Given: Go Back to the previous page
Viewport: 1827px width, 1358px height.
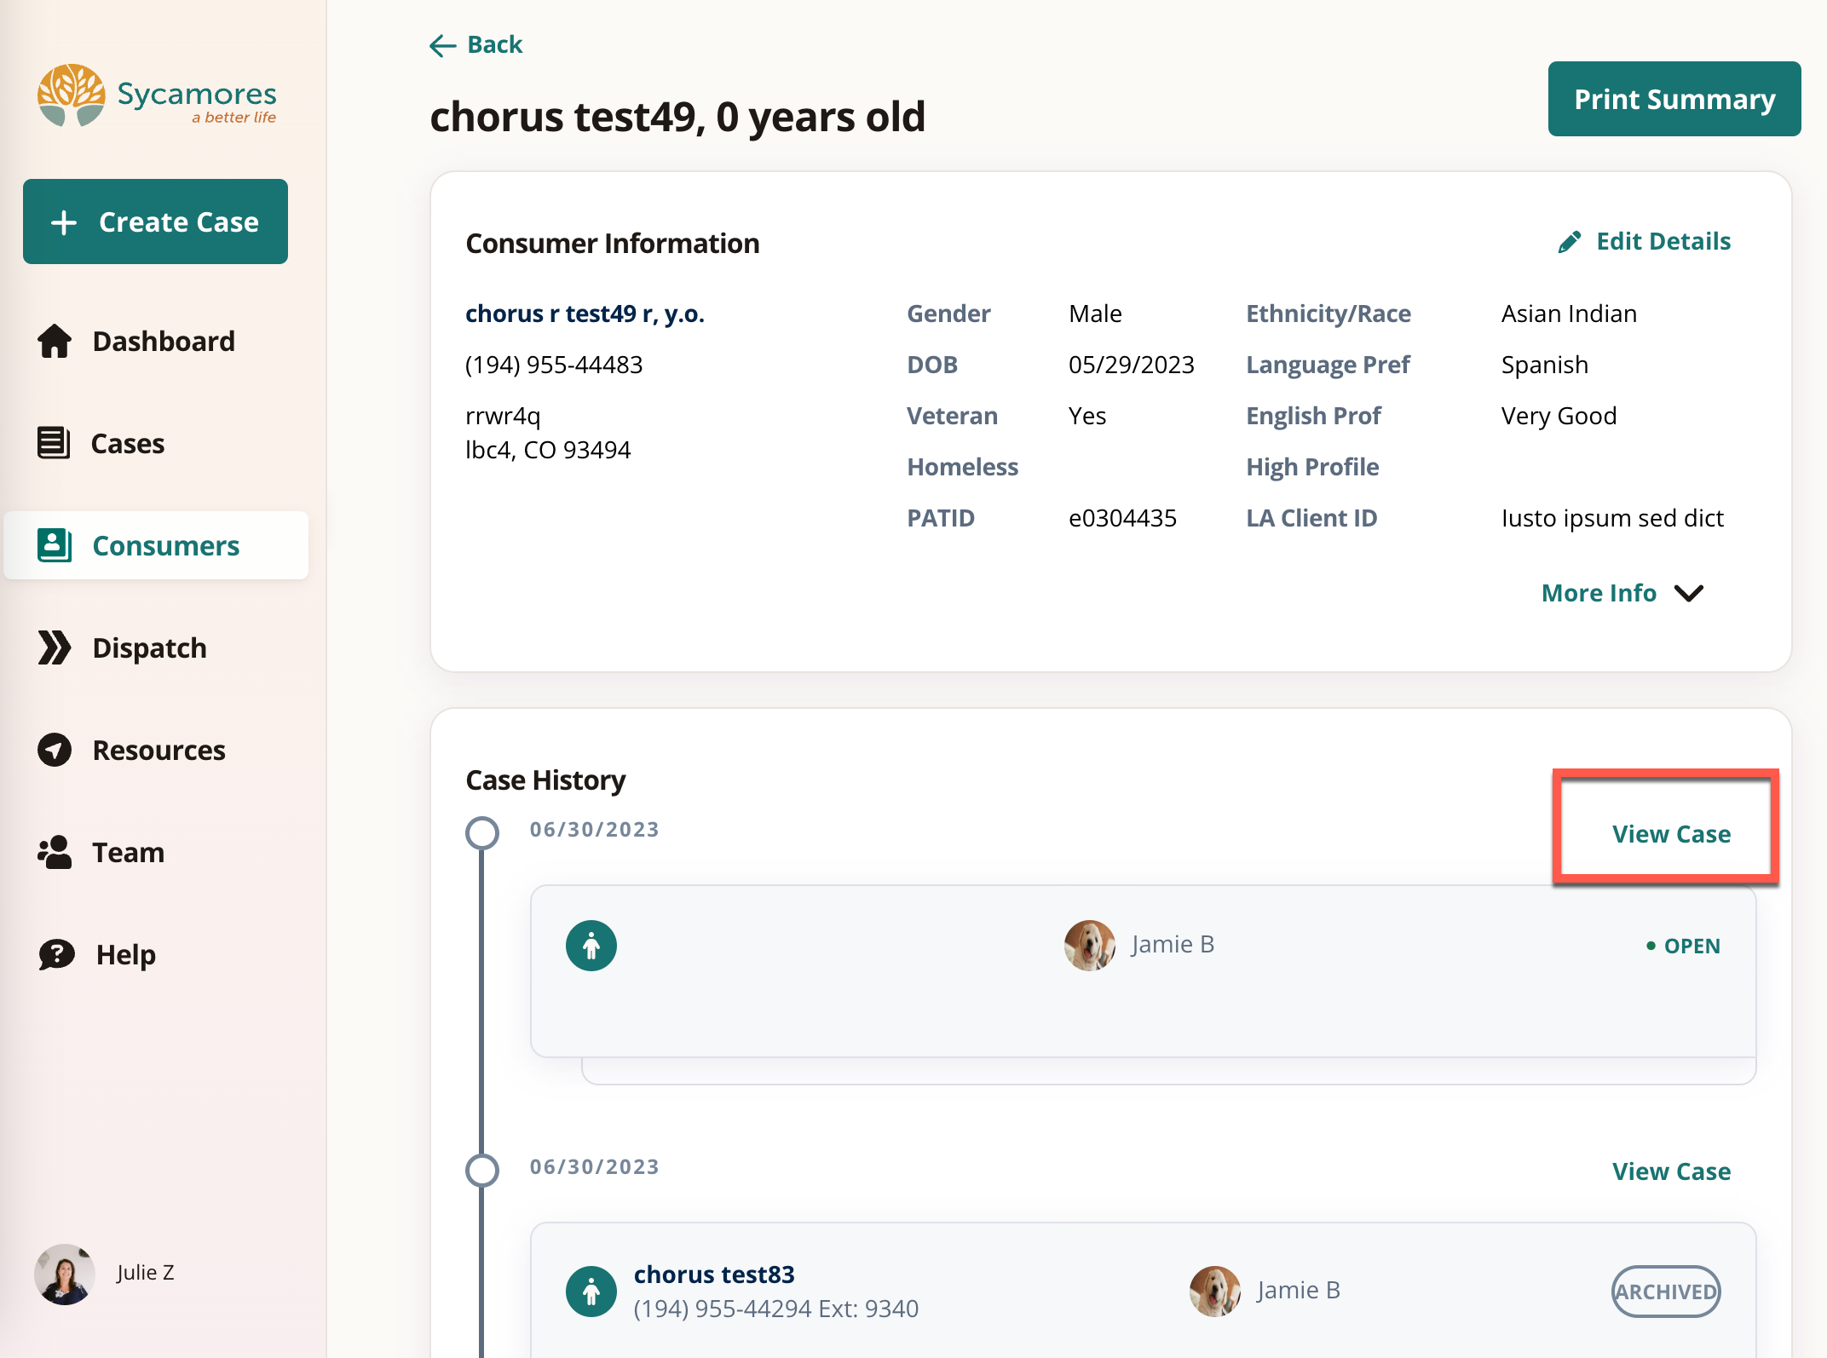Looking at the screenshot, I should click(x=476, y=45).
